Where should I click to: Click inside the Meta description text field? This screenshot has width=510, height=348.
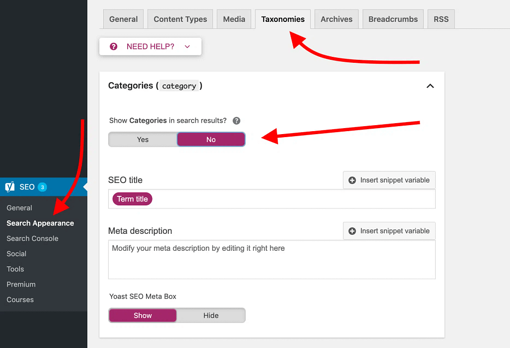click(272, 259)
